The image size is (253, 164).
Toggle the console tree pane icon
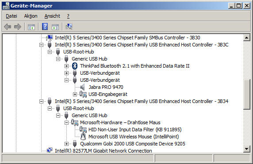[31, 27]
